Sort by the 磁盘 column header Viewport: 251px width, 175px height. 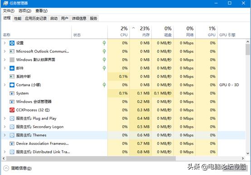click(163, 32)
